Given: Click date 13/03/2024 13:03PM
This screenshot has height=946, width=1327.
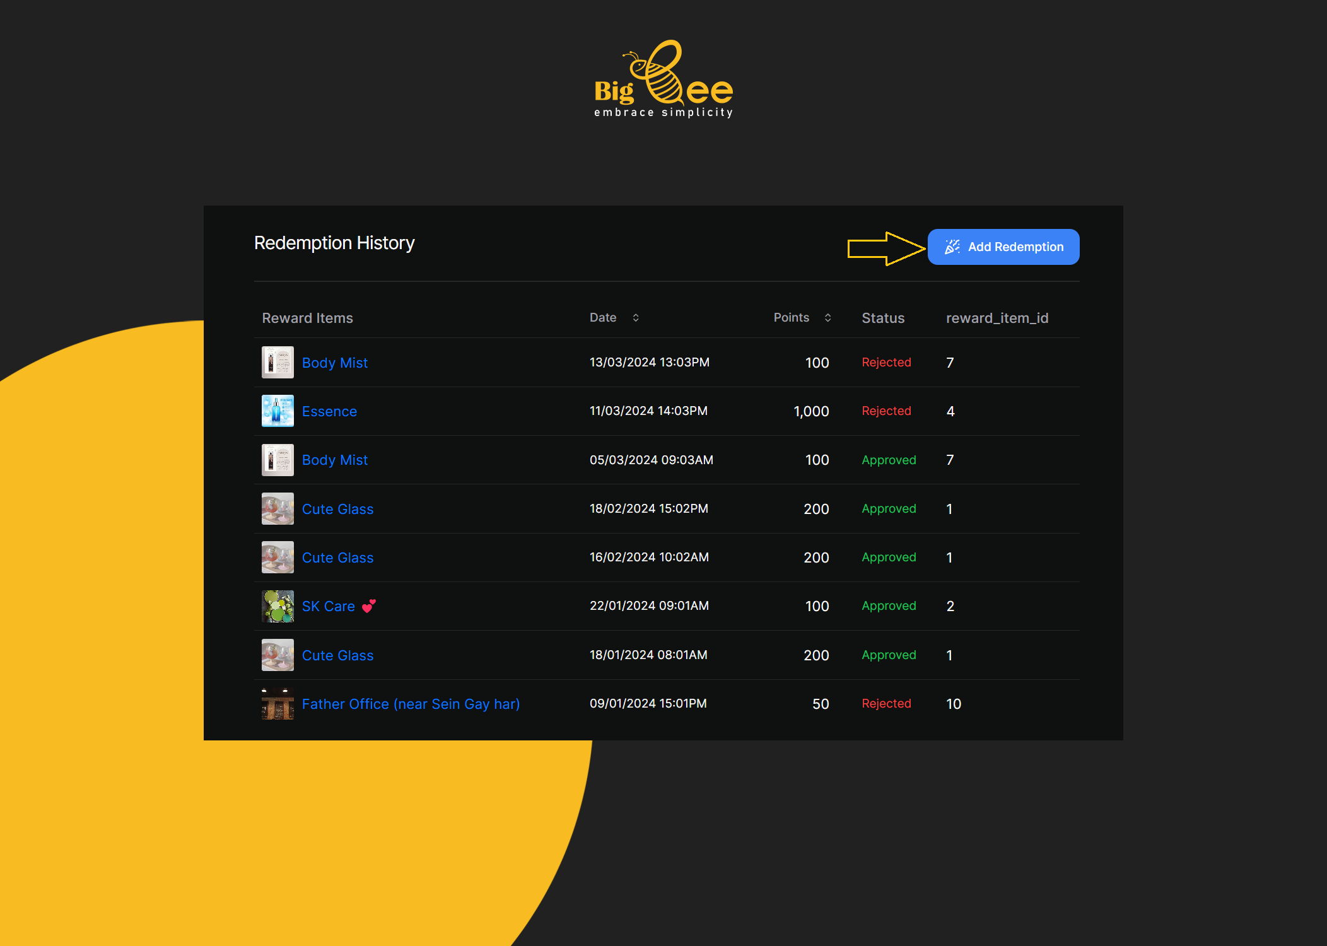Looking at the screenshot, I should [649, 362].
